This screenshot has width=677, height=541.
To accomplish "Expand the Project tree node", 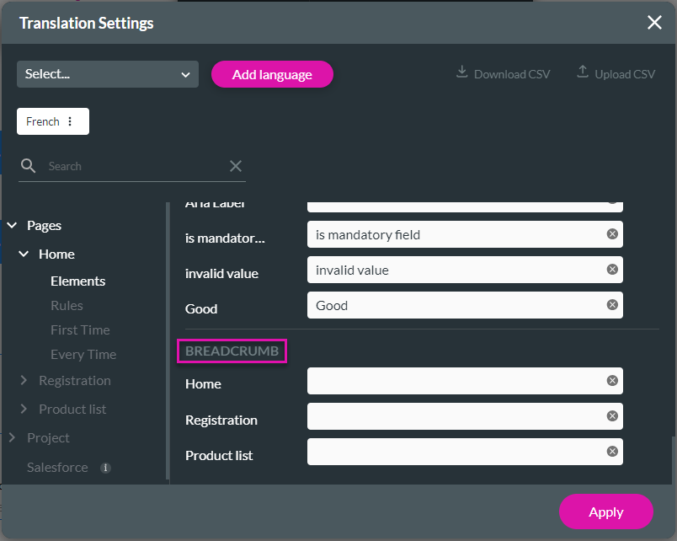I will (x=12, y=438).
